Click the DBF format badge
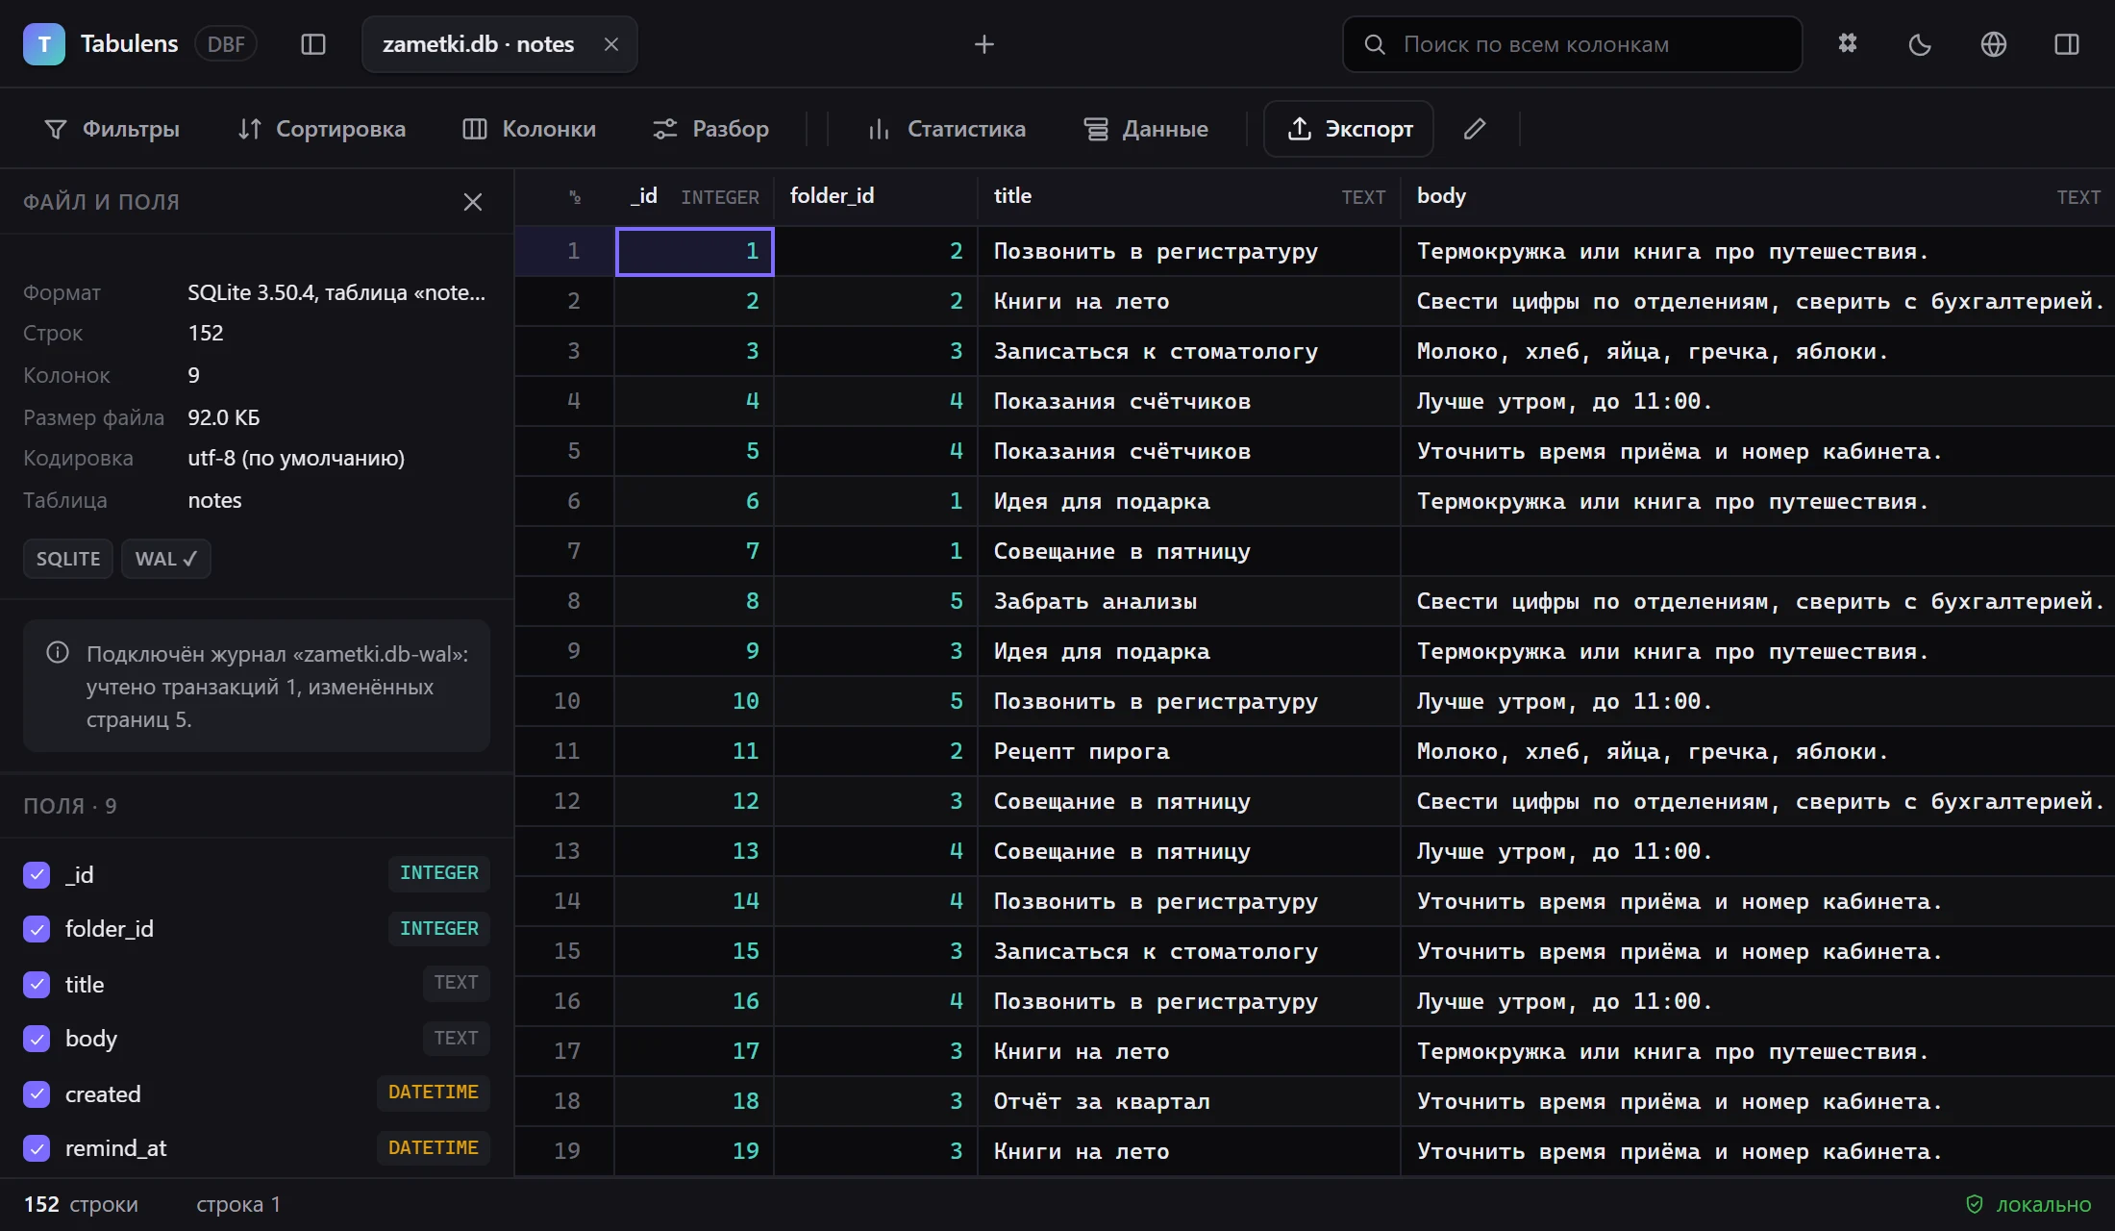Image resolution: width=2115 pixels, height=1231 pixels. pos(226,44)
